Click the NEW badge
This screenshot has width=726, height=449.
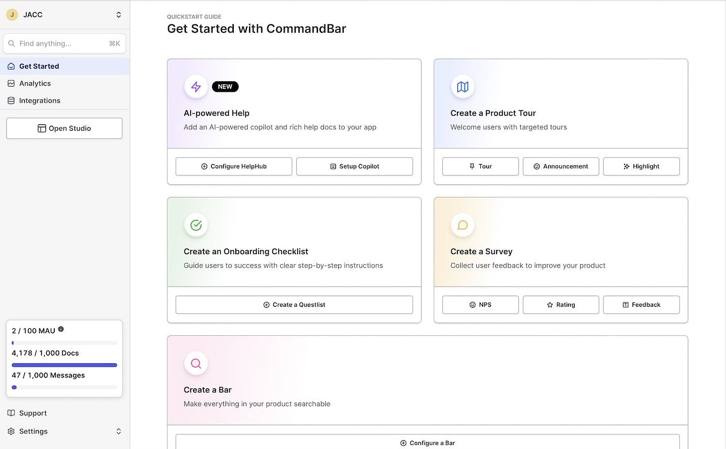point(225,87)
